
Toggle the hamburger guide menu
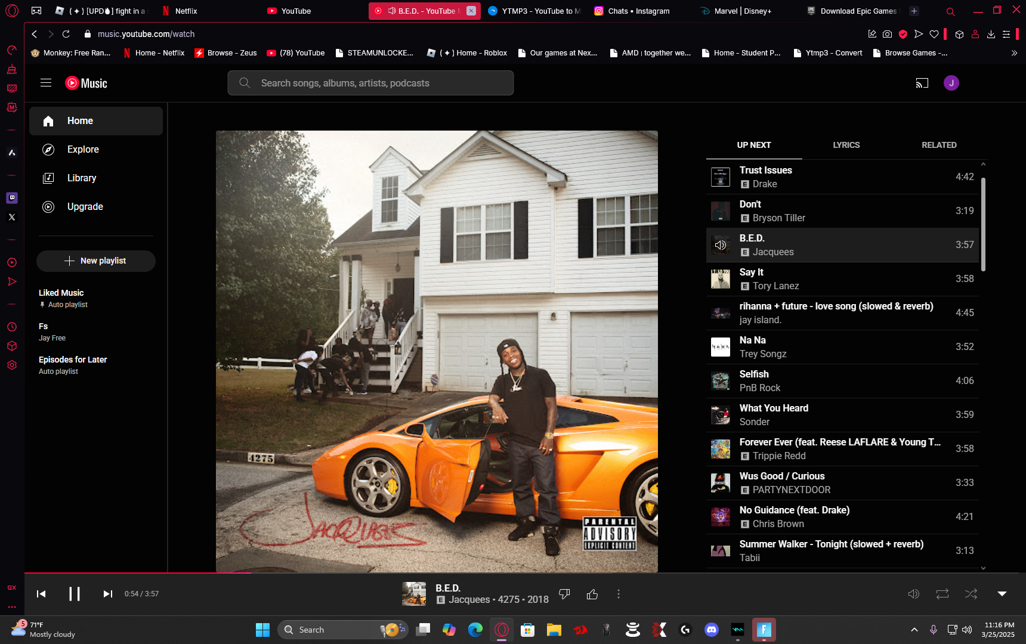tap(46, 83)
